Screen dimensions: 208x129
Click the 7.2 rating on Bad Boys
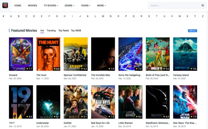[x=111, y=117]
